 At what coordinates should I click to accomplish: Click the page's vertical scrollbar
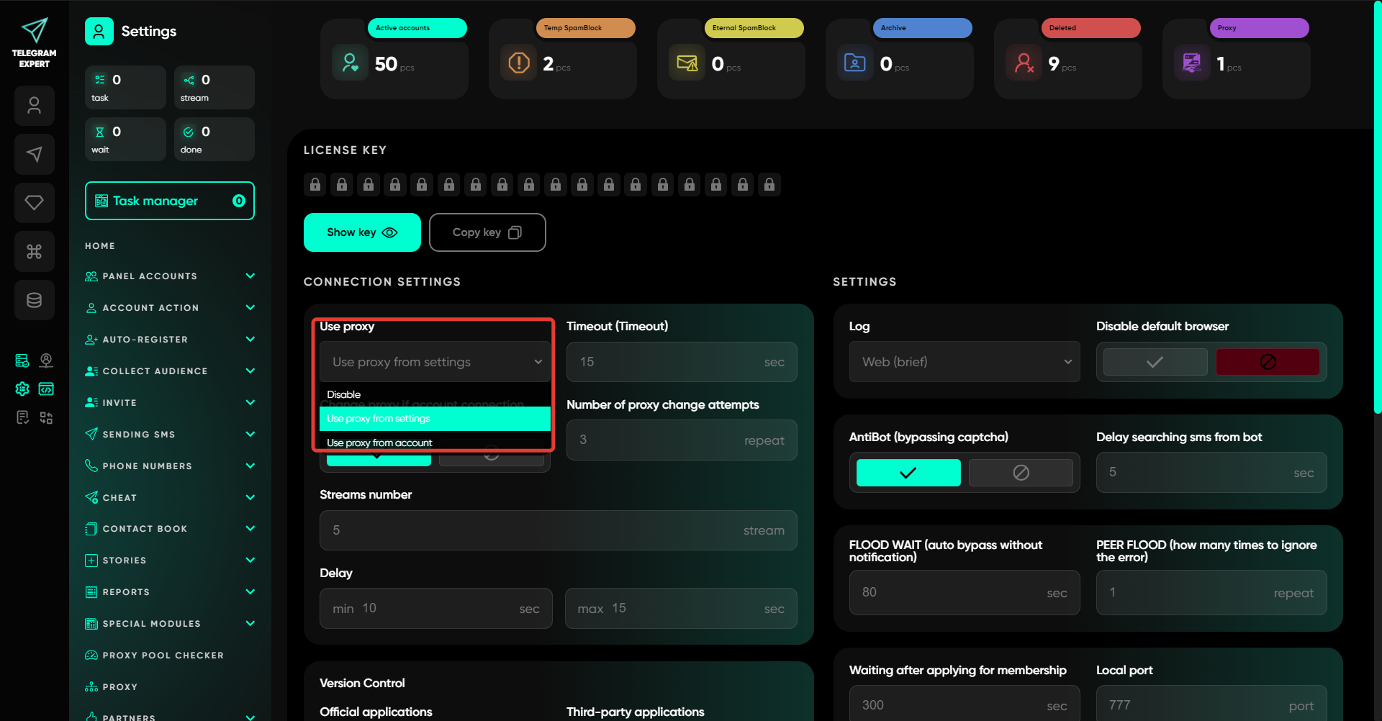pos(1377,216)
